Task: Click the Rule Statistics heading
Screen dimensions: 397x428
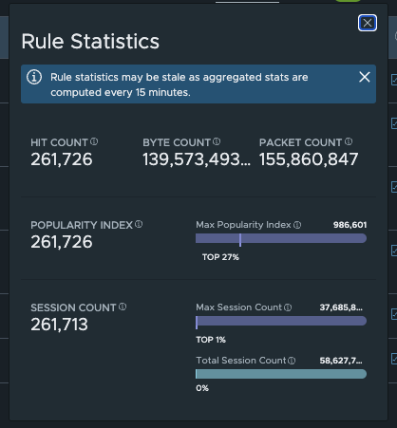Action: 90,42
